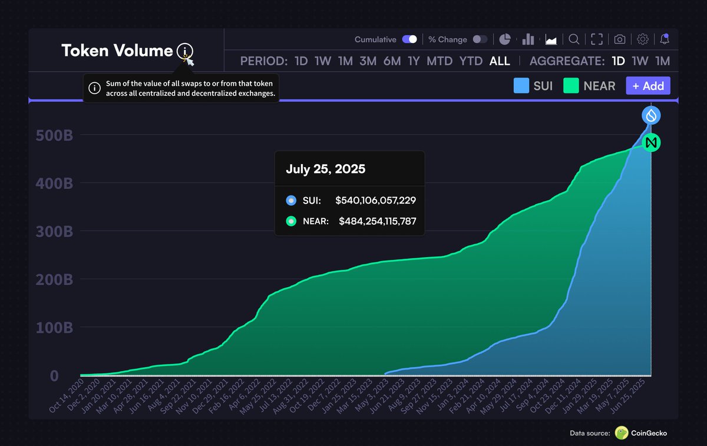
Task: Click the CoinGecko data source text
Action: (x=650, y=433)
